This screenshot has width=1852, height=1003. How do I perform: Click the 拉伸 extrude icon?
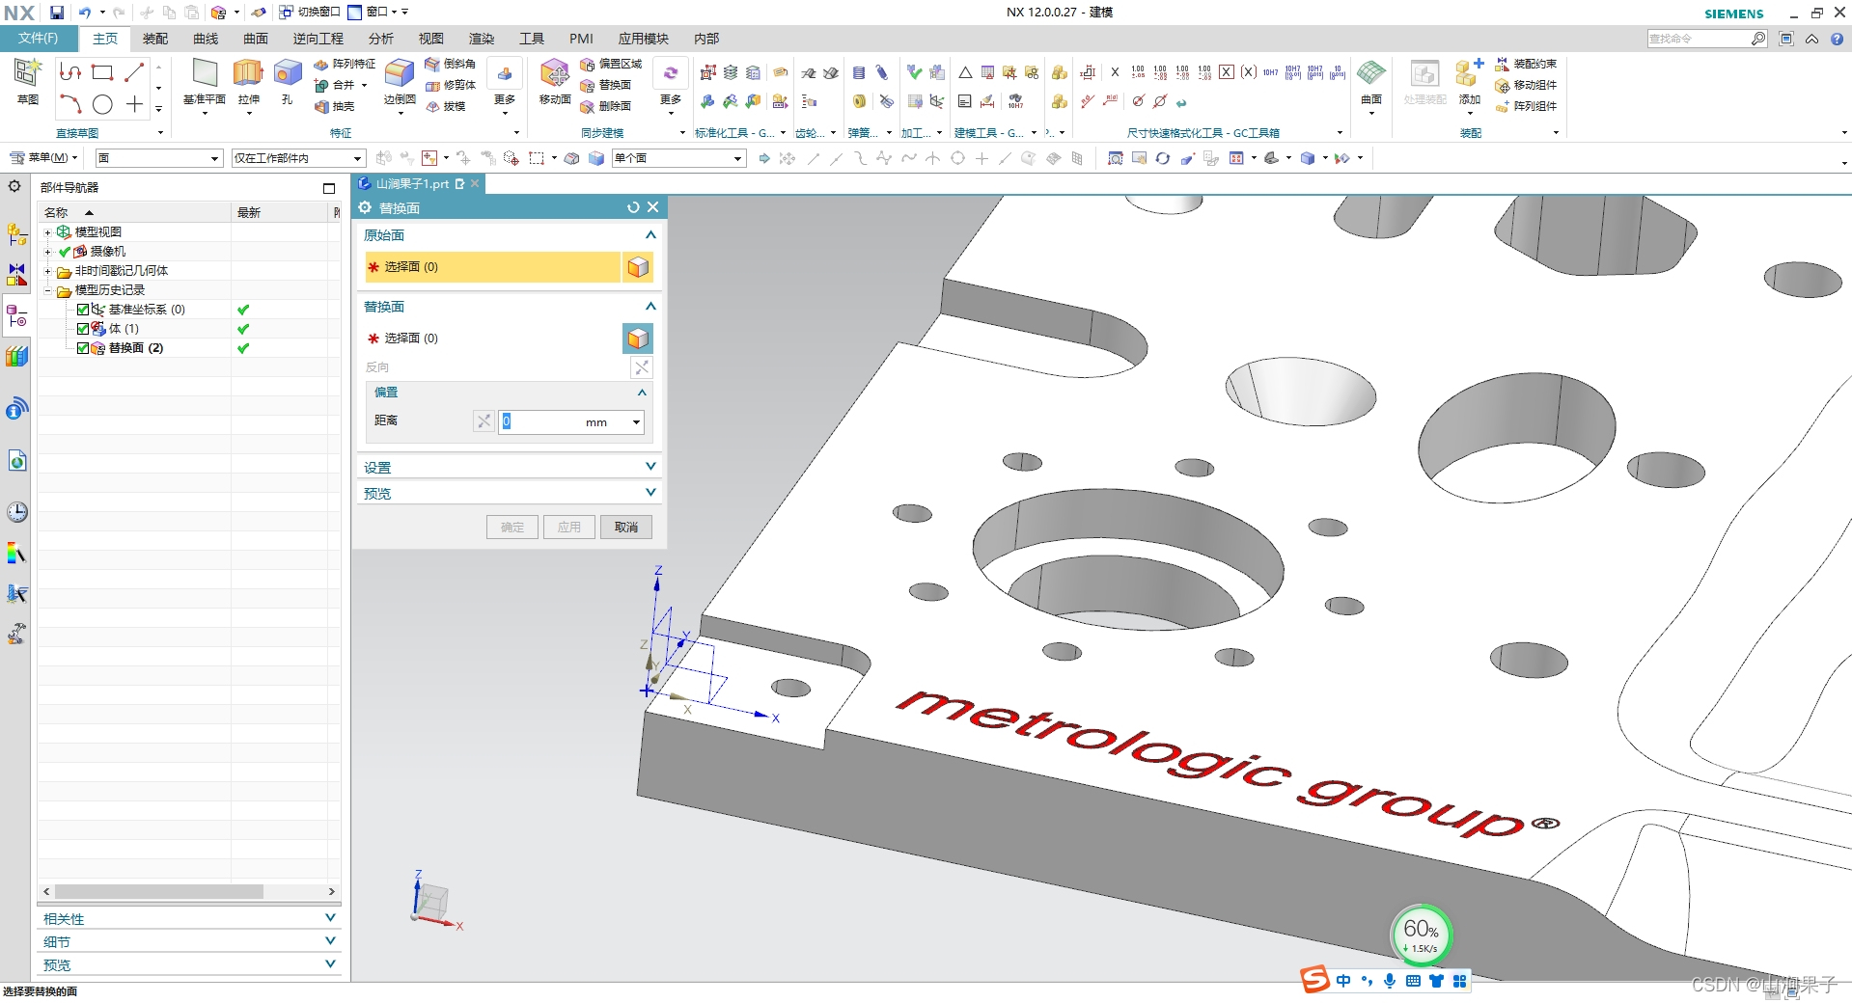click(248, 74)
